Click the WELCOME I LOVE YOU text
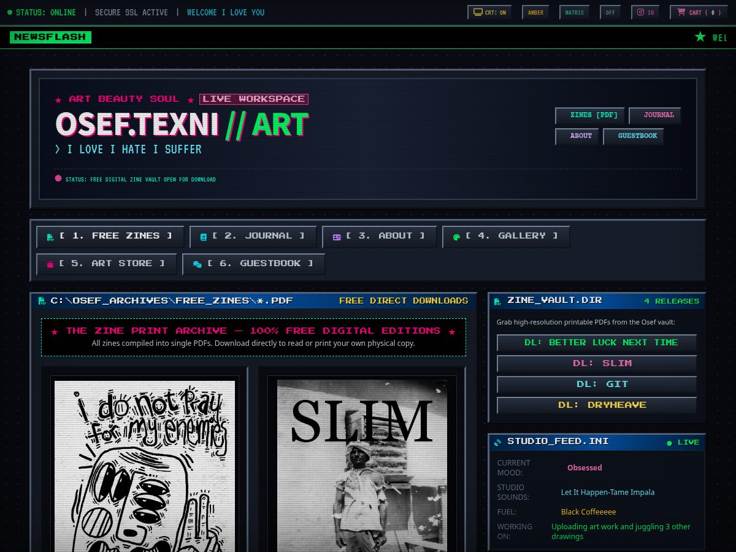Screen dimensions: 736x552 click(226, 12)
